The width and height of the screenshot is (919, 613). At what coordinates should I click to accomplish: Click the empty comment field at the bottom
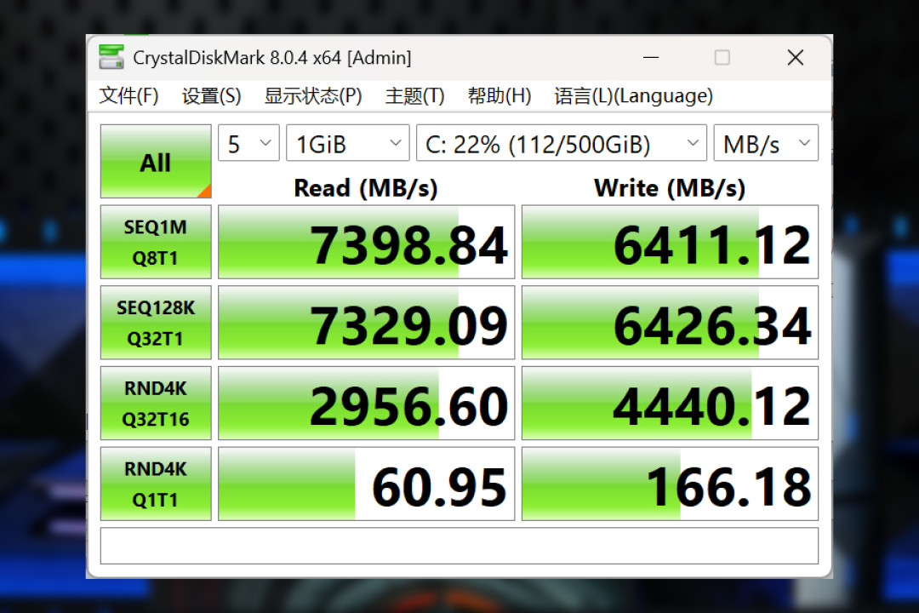pos(459,546)
